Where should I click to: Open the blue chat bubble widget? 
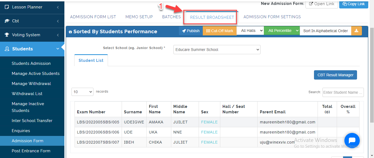coord(352,140)
